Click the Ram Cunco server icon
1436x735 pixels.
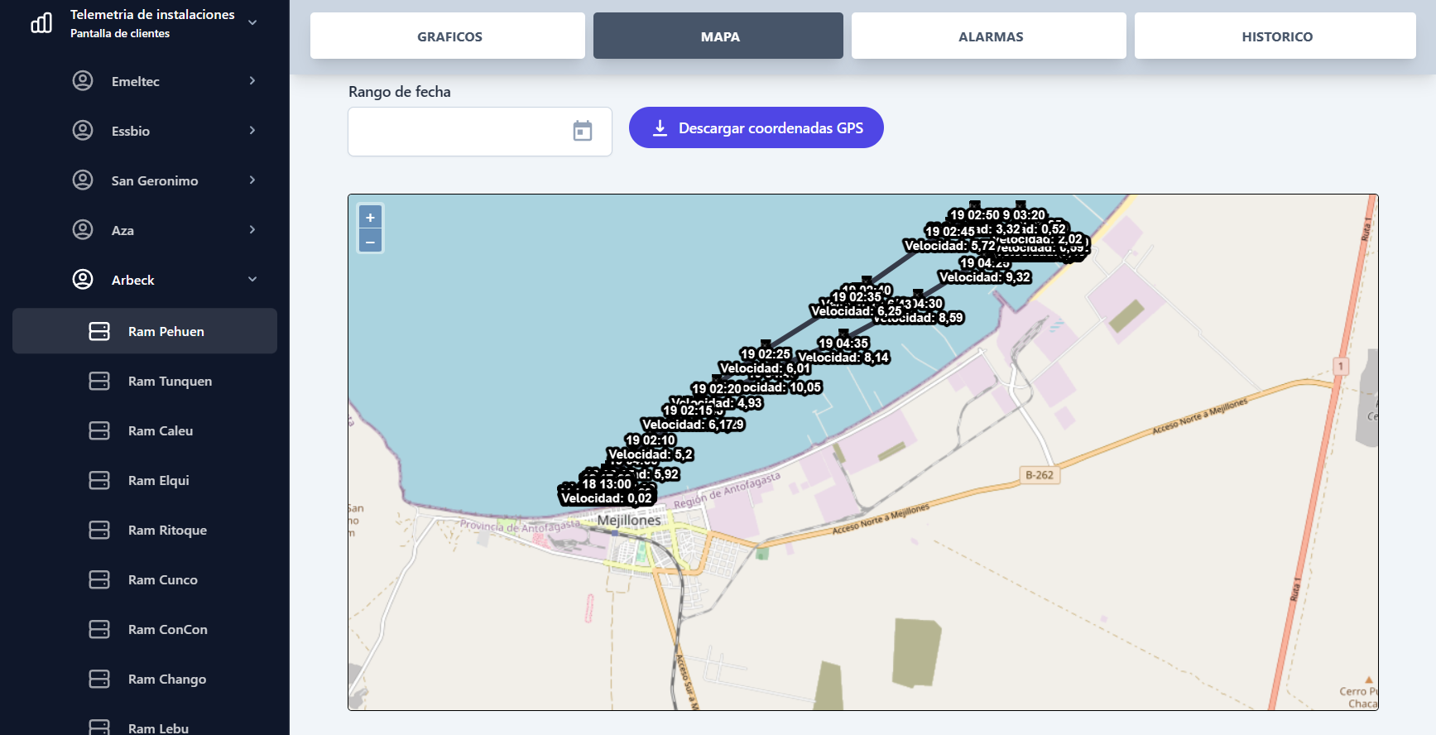99,579
